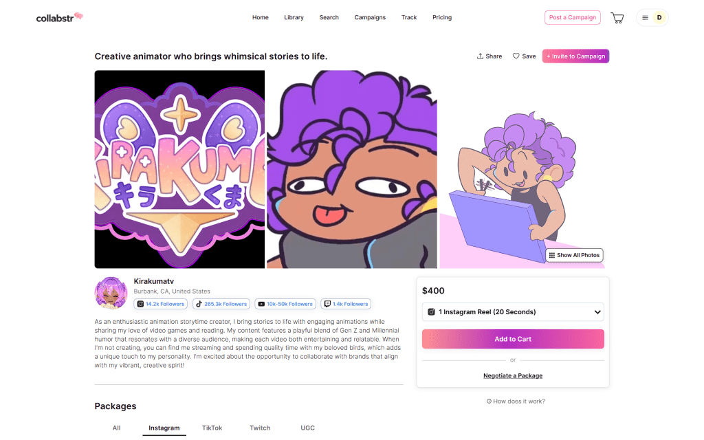This screenshot has height=440, width=704.
Task: Switch to the Twitch packages tab
Action: coord(260,428)
